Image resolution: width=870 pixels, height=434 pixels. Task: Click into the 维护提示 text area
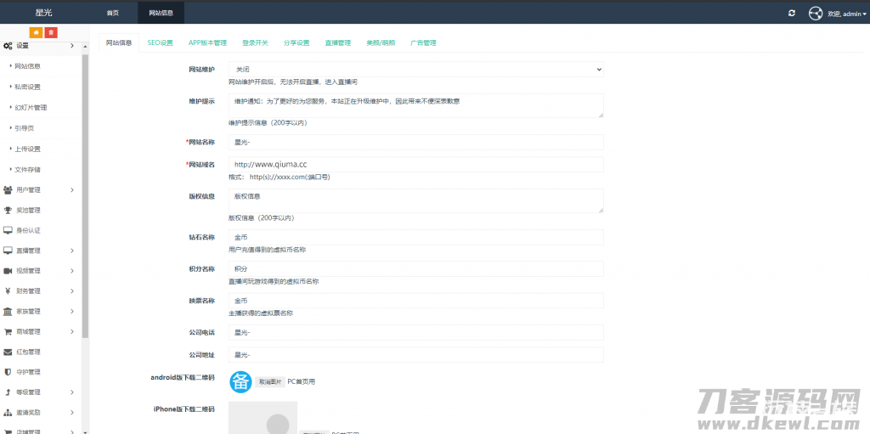(x=416, y=105)
